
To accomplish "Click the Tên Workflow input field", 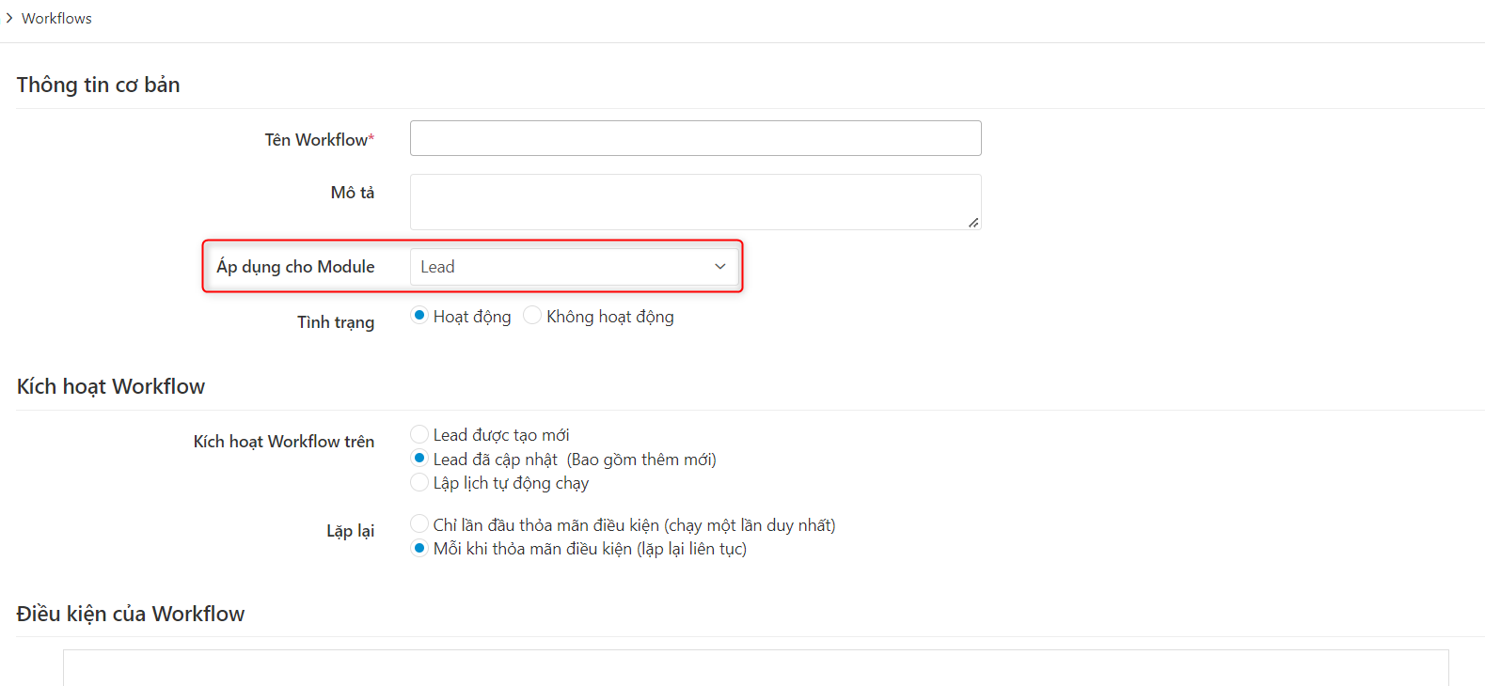I will (695, 137).
